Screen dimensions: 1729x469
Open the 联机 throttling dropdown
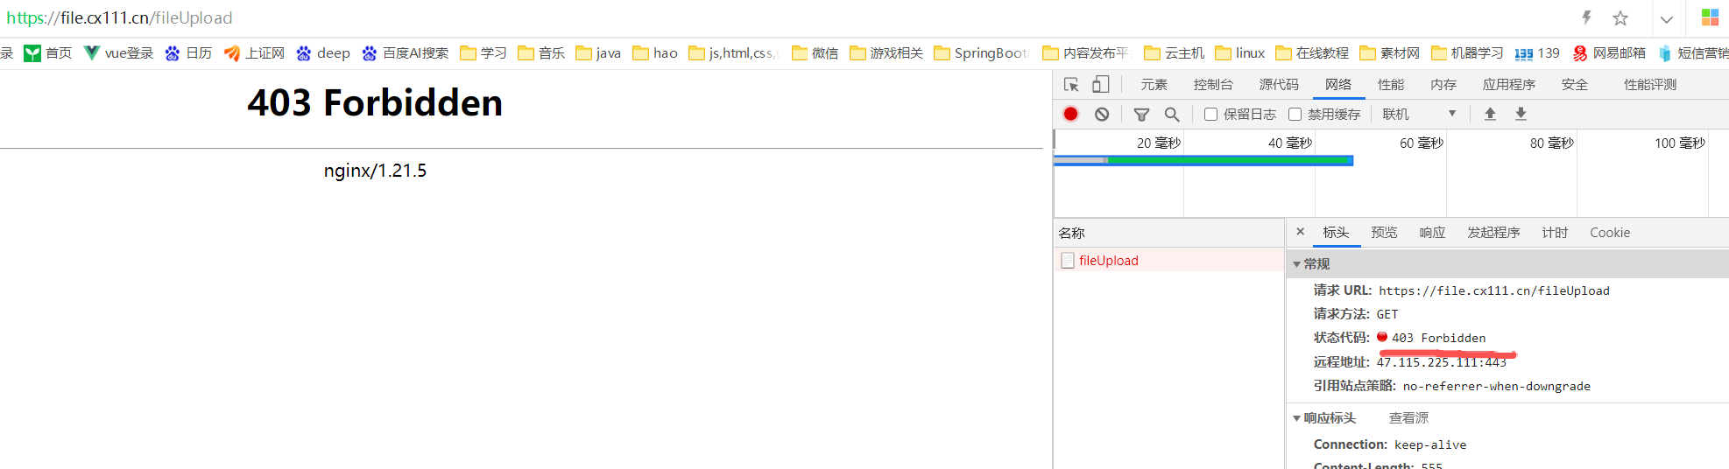tap(1419, 114)
